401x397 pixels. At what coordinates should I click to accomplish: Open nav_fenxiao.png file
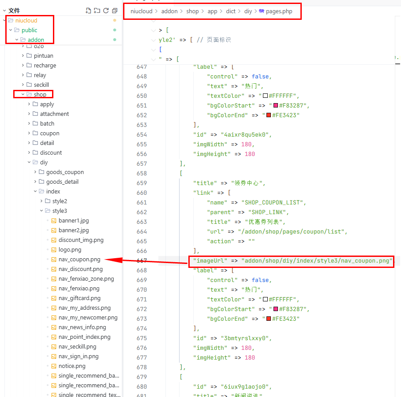(x=79, y=289)
